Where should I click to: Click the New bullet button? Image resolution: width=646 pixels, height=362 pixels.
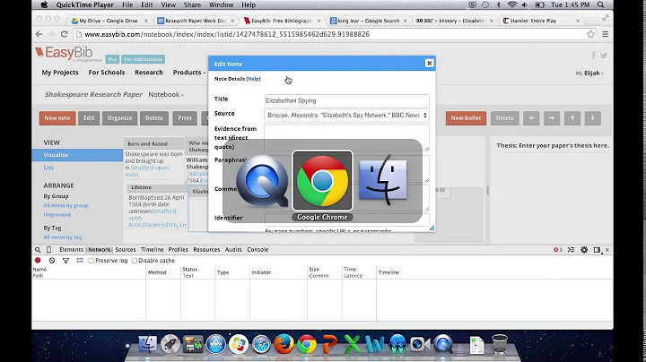[466, 118]
